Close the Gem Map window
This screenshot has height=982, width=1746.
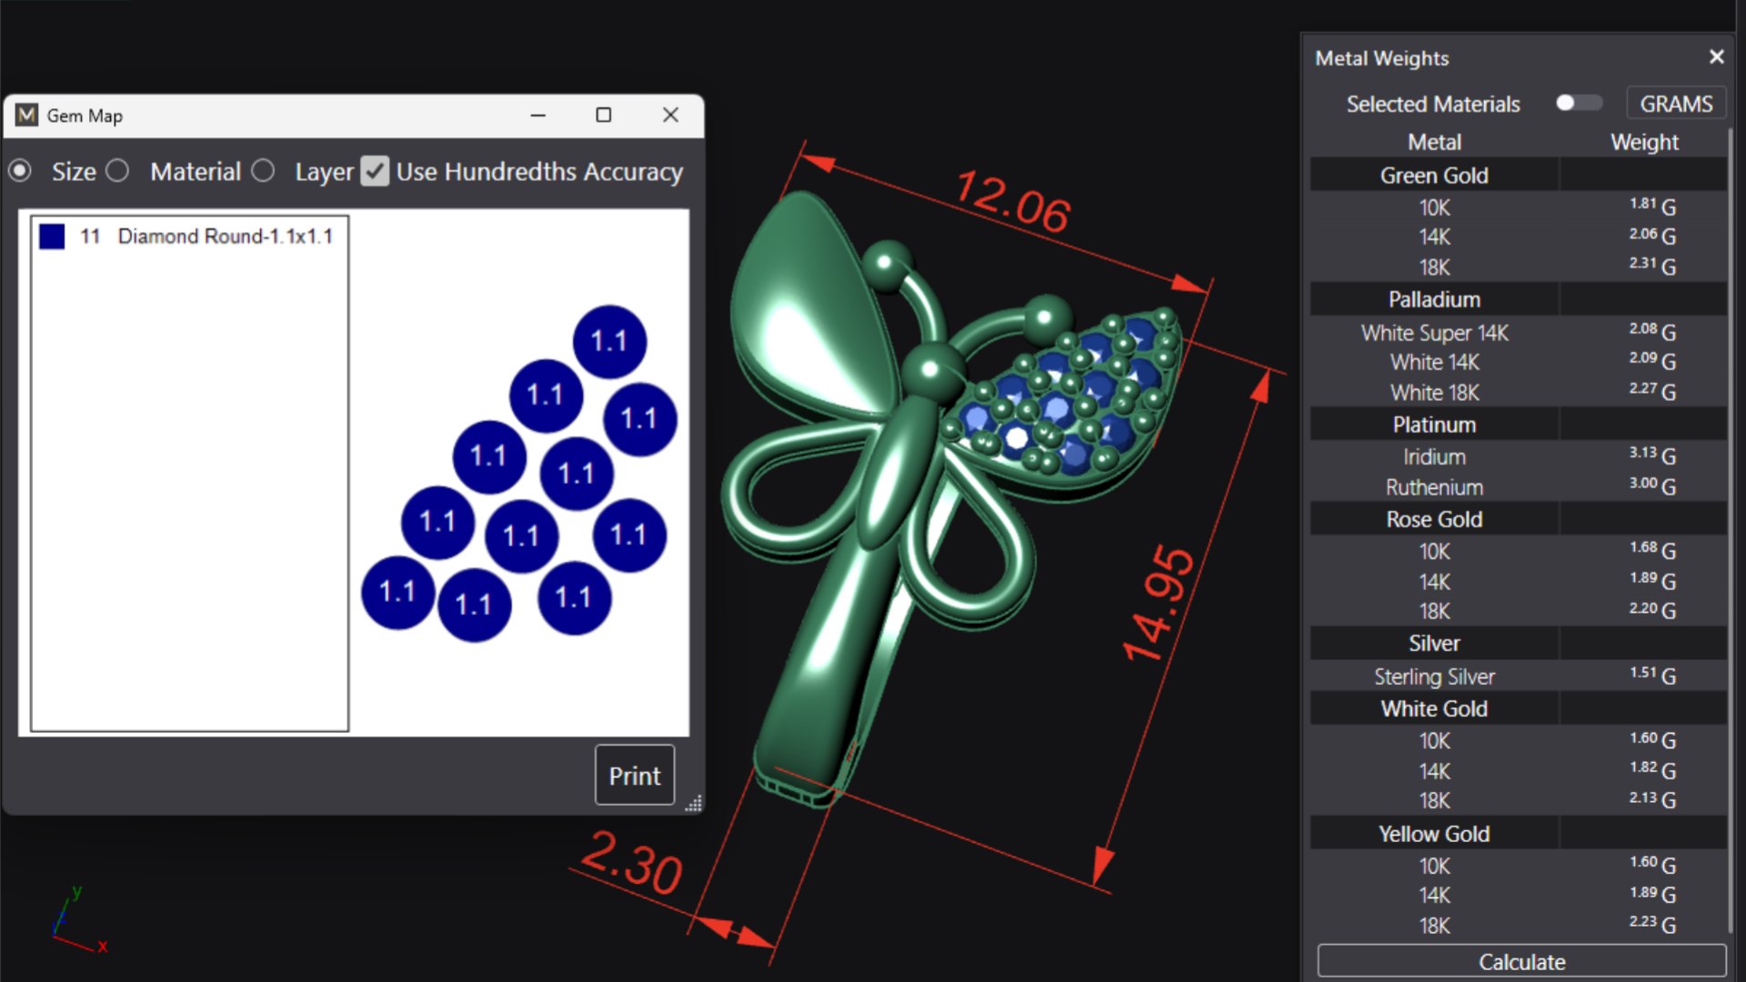coord(670,115)
